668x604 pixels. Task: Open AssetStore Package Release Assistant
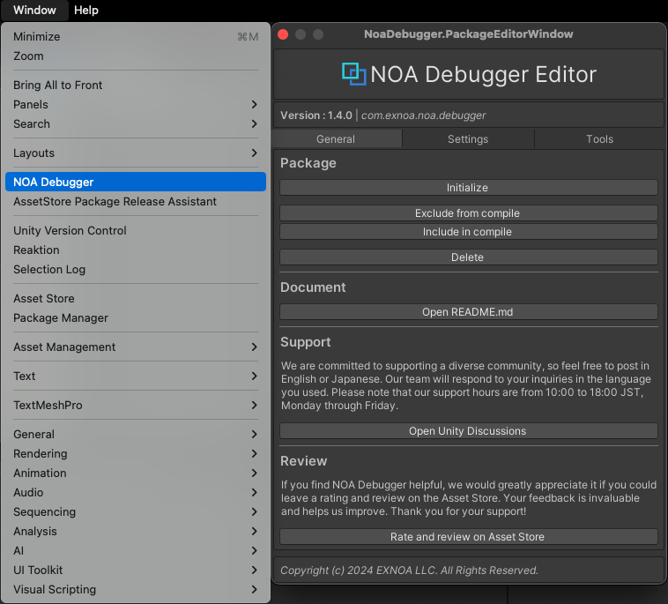click(x=136, y=201)
